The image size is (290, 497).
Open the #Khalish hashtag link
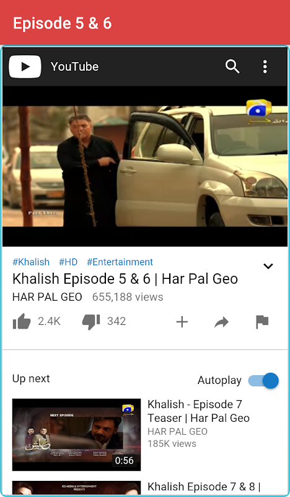point(31,262)
